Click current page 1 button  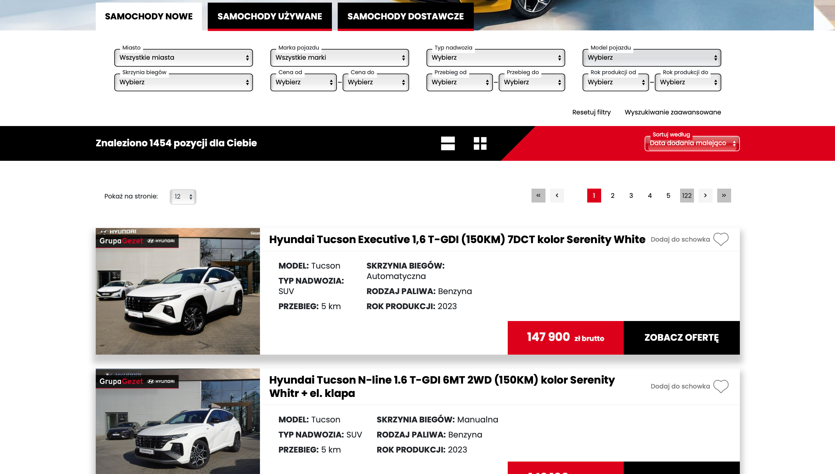pyautogui.click(x=594, y=196)
